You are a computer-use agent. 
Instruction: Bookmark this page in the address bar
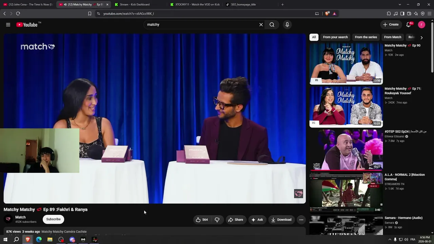tap(90, 14)
